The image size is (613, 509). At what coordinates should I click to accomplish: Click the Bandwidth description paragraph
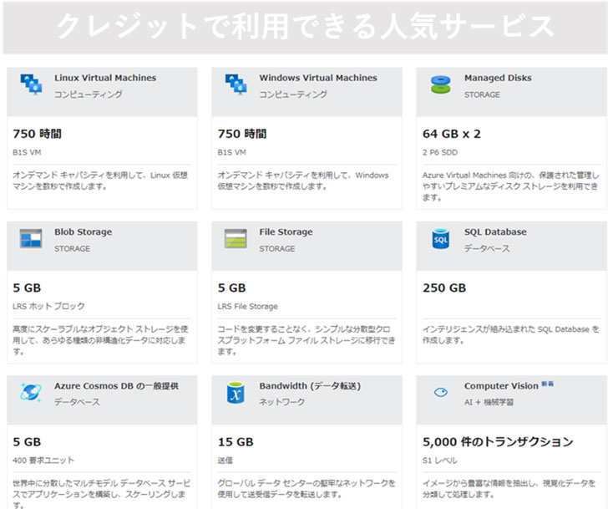tap(306, 489)
